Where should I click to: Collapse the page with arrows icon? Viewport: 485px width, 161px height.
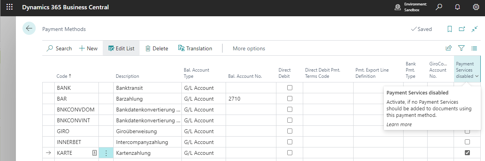click(475, 29)
